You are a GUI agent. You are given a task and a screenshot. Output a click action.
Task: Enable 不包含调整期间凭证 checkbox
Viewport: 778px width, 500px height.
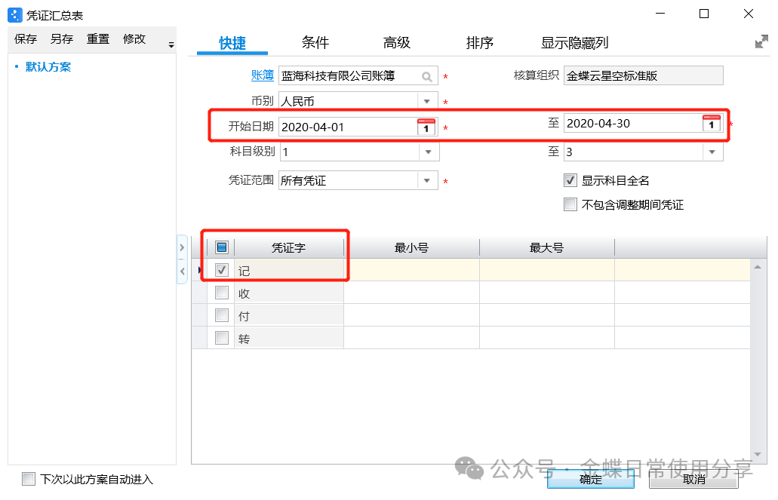pyautogui.click(x=570, y=204)
